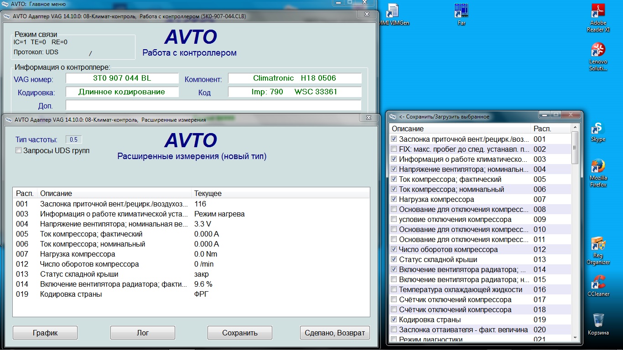This screenshot has width=623, height=350.
Task: Launch Skype from the desktop
Action: (598, 129)
